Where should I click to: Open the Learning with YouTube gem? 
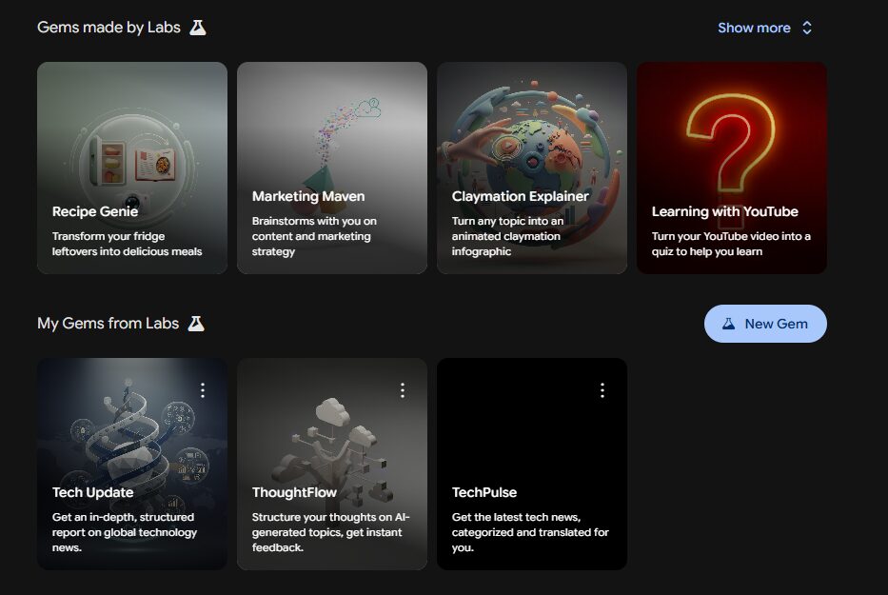tap(731, 168)
